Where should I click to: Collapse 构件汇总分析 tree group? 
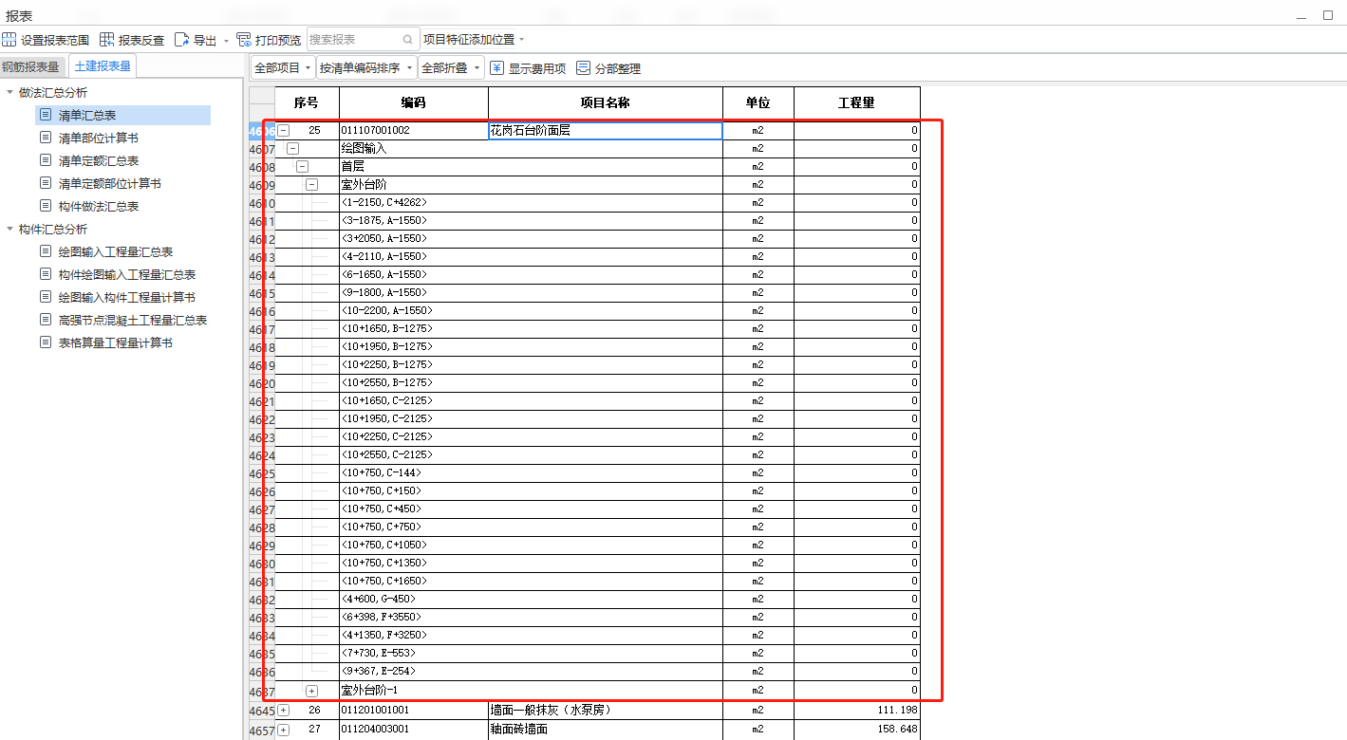click(x=9, y=229)
